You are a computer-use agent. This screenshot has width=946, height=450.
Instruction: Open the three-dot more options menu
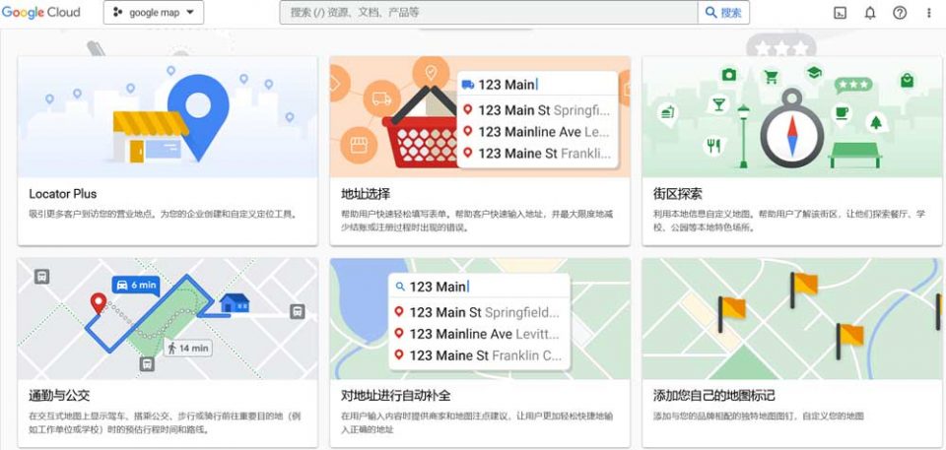[x=929, y=13]
